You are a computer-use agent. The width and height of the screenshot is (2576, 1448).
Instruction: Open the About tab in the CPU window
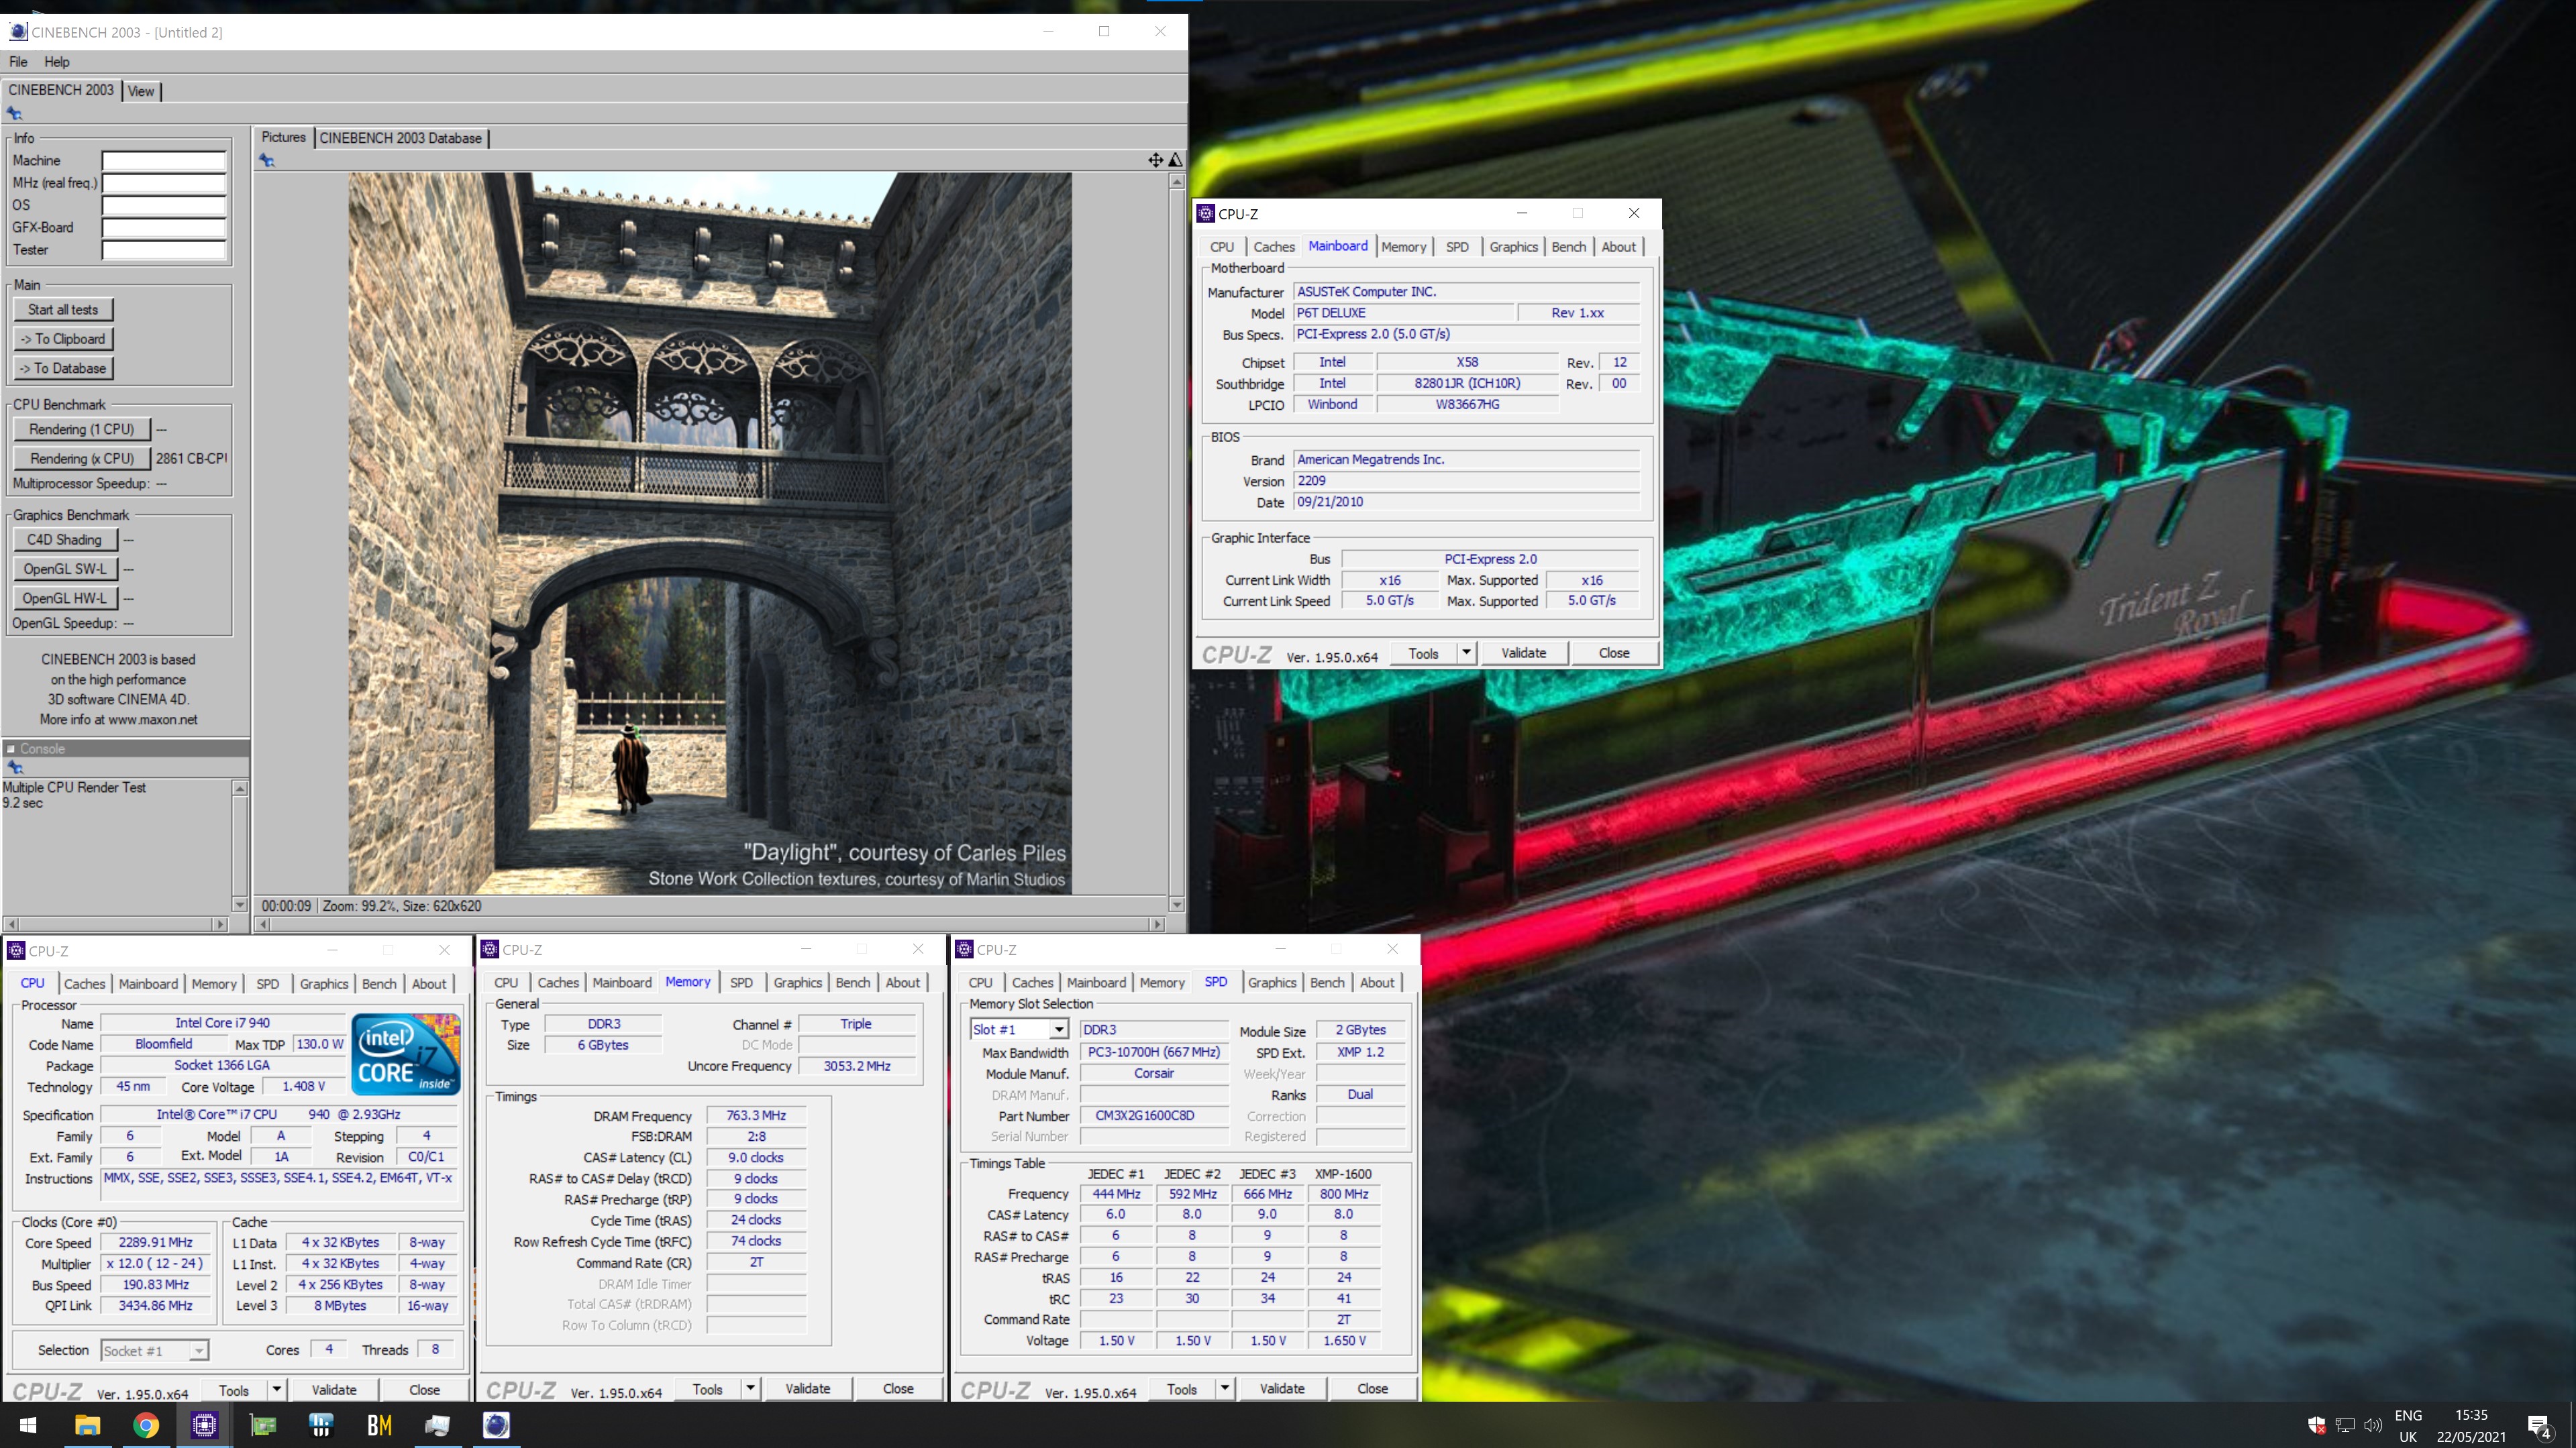click(429, 983)
